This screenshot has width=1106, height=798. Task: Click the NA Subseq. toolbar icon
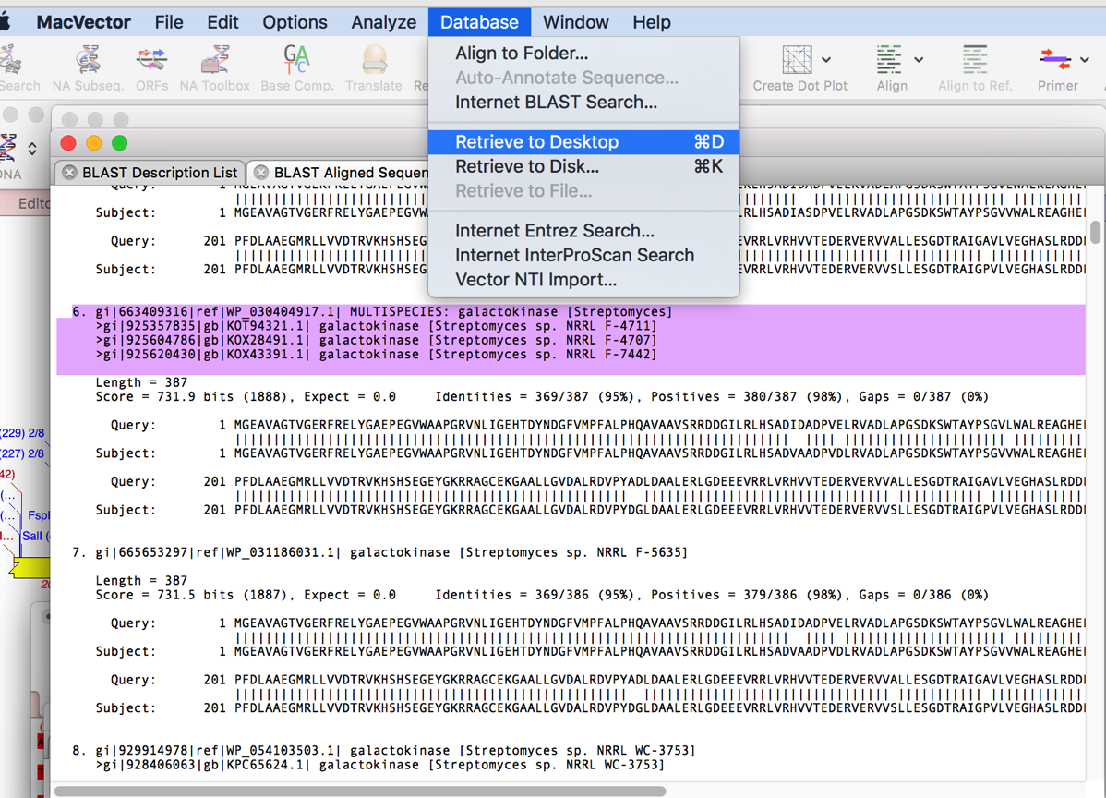click(88, 62)
